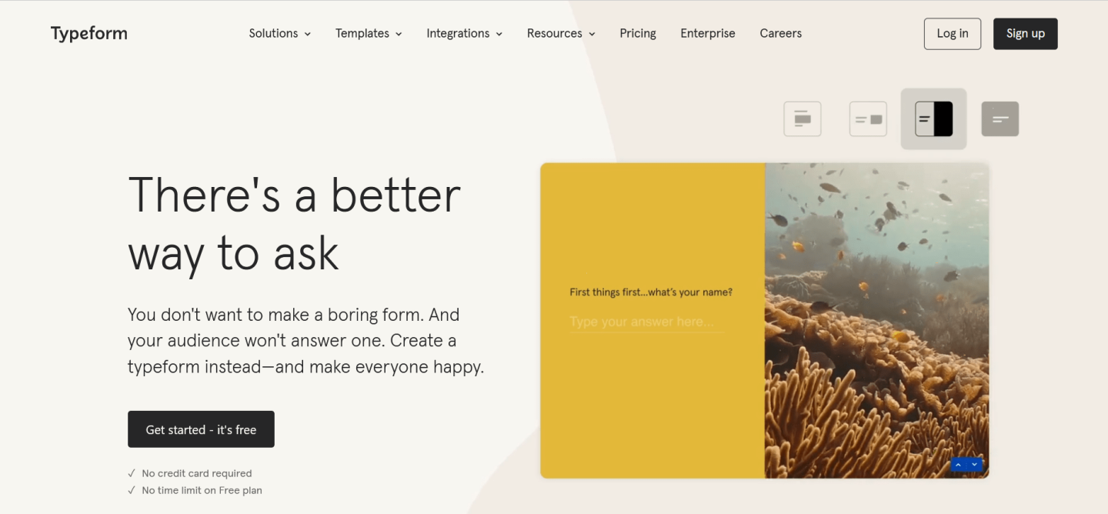Click the down arrow in form navigation
Viewport: 1108px width, 514px height.
[x=975, y=465]
